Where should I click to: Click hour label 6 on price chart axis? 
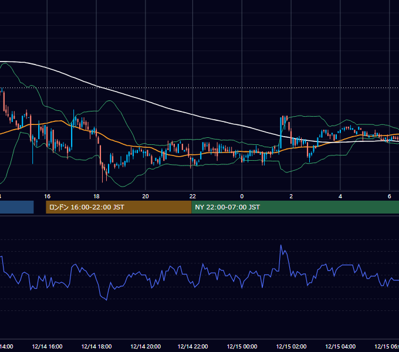point(390,197)
